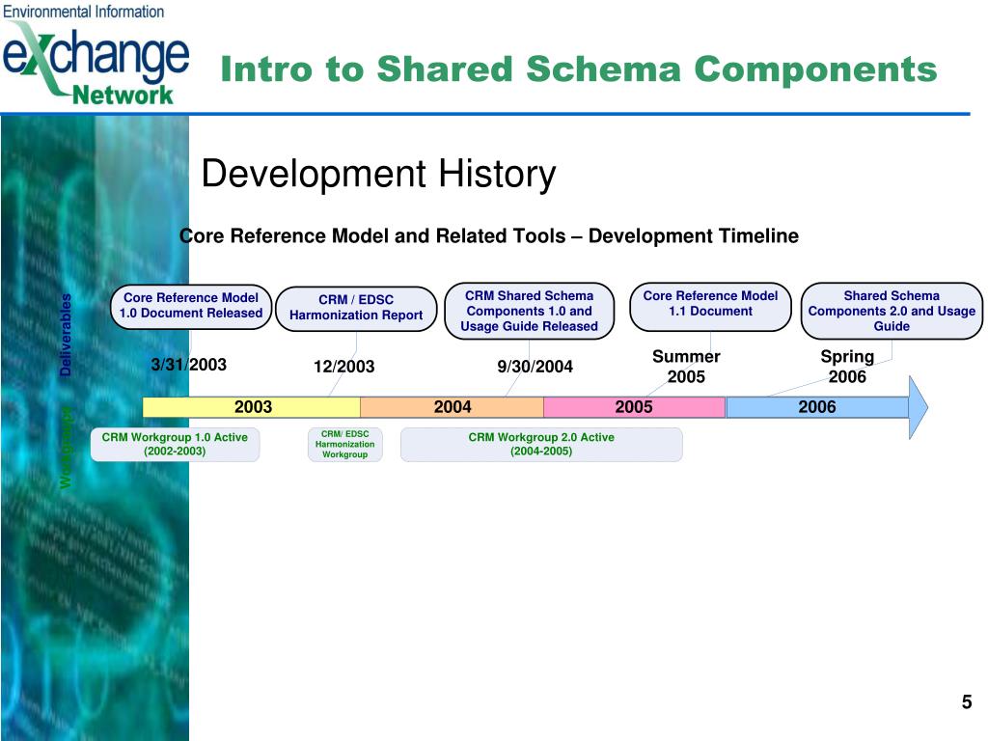Click the Development History heading
This screenshot has height=741, width=988.
coord(378,175)
